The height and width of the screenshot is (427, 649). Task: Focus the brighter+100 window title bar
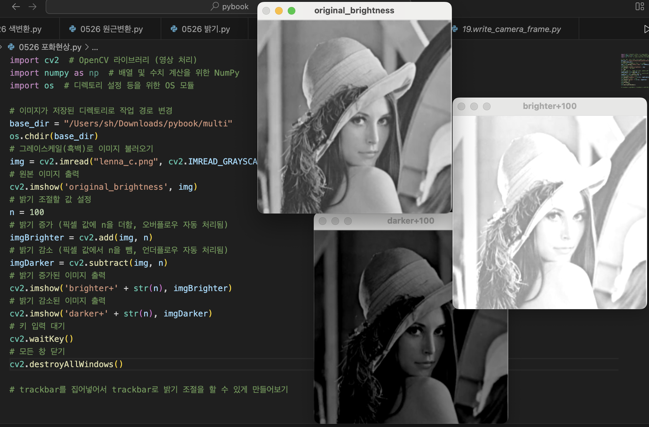point(549,106)
